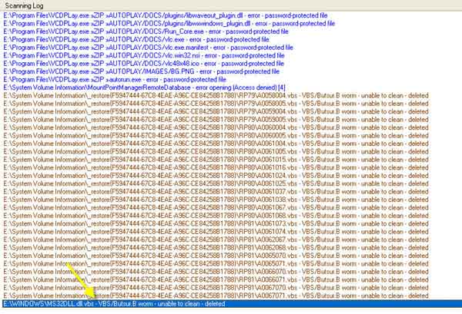The width and height of the screenshot is (462, 314).
Task: Select the RP81\A0065070.vbs worm log row
Action: point(216,256)
